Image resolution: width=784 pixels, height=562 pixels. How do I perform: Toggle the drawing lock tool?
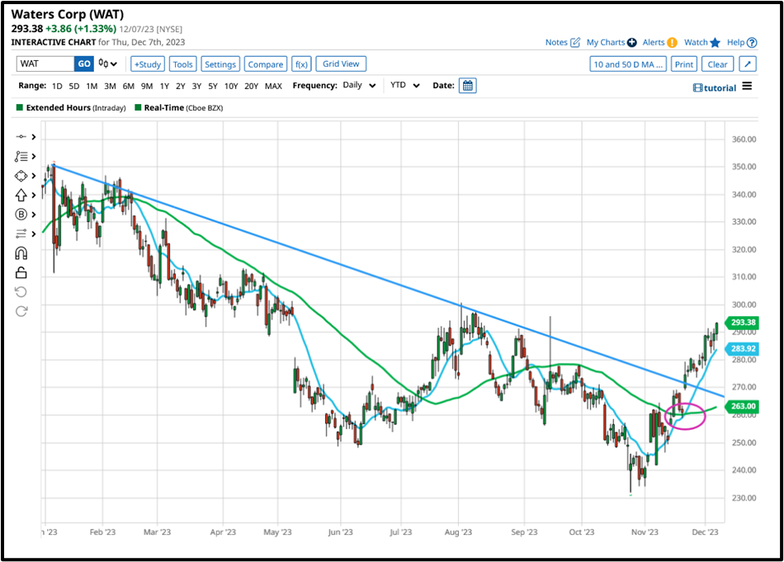pos(20,272)
